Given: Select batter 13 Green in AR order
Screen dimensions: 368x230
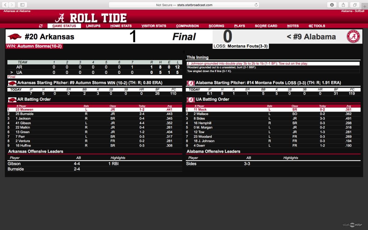Looking at the screenshot, I should 95,132.
